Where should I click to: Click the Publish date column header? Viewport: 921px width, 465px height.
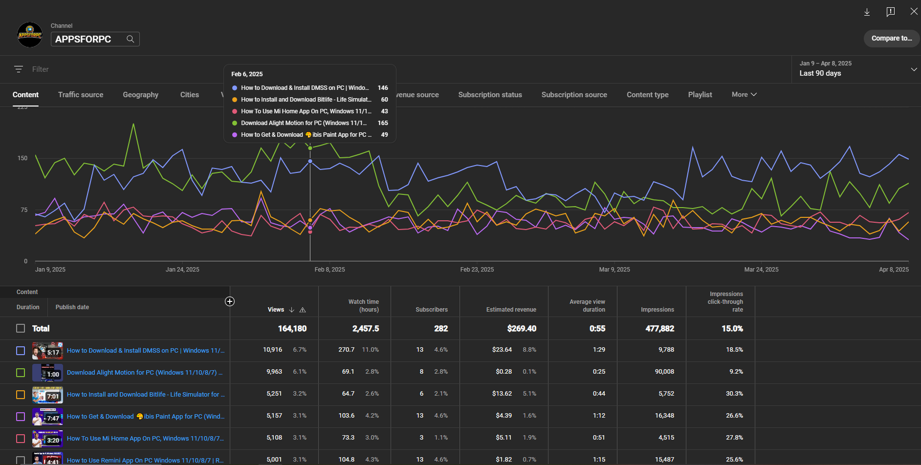point(72,307)
